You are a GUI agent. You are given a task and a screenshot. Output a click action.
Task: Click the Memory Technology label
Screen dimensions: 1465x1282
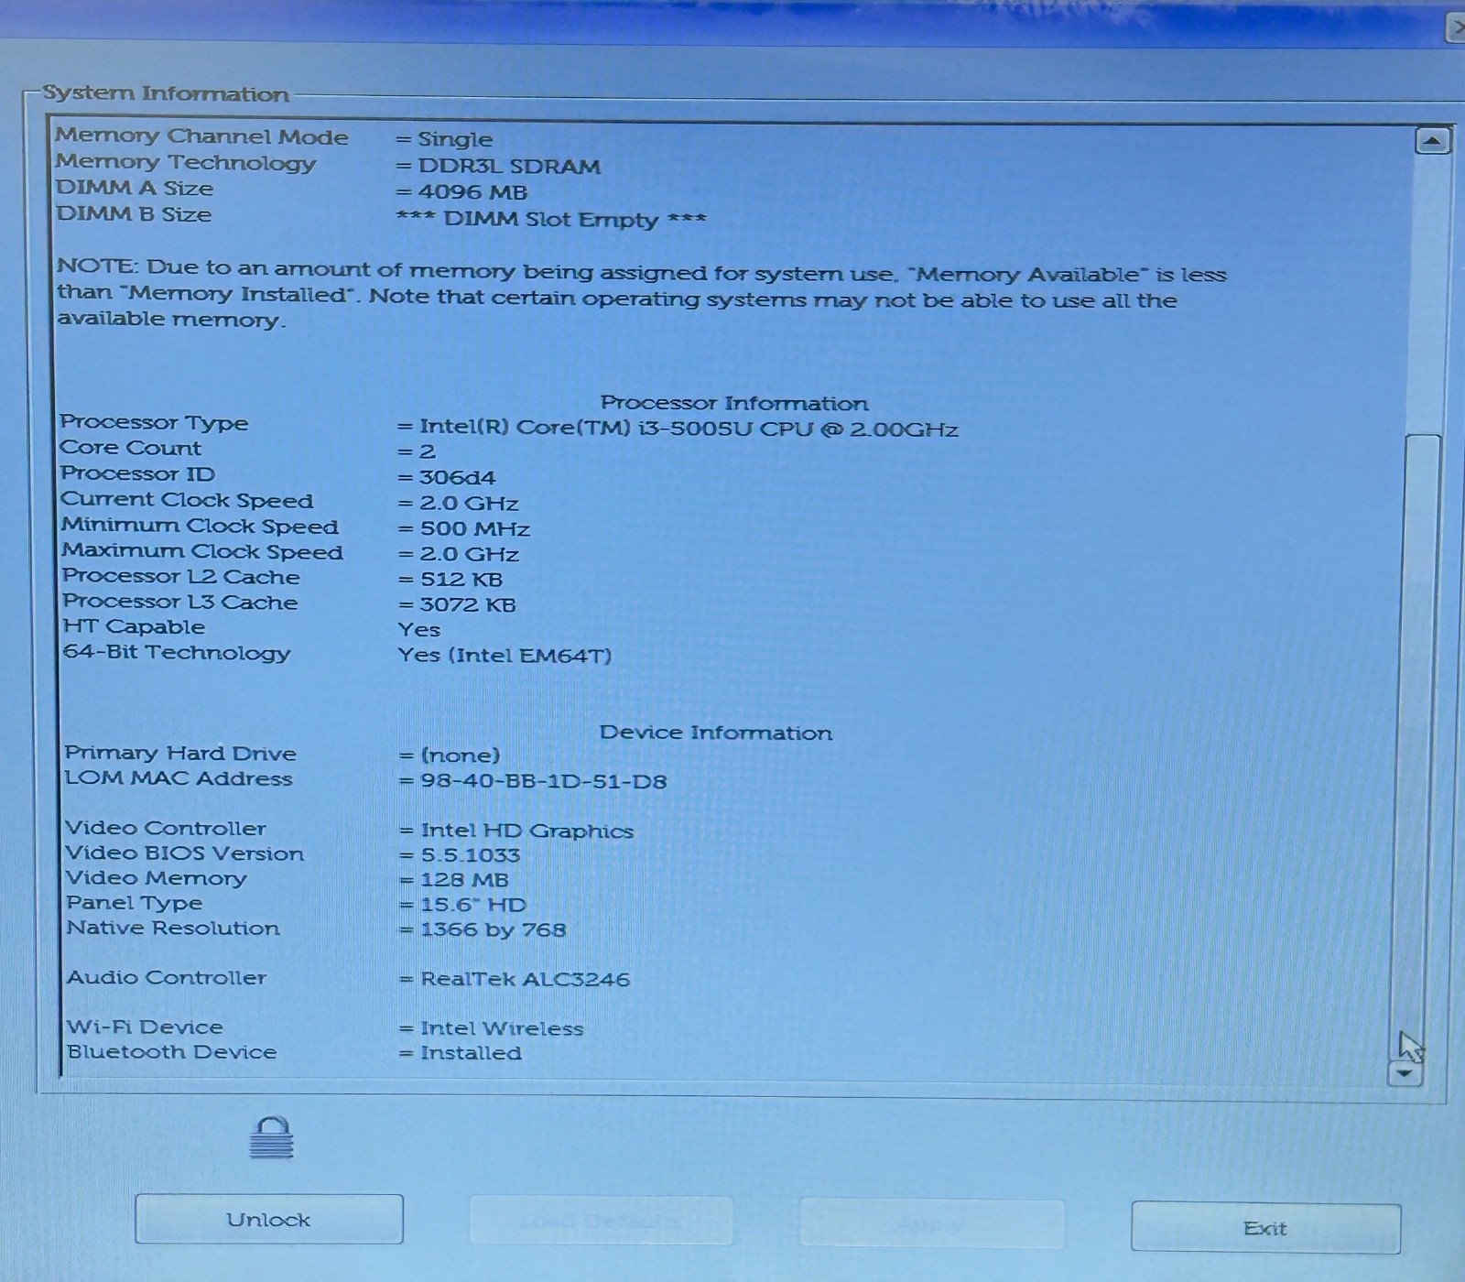tap(186, 163)
